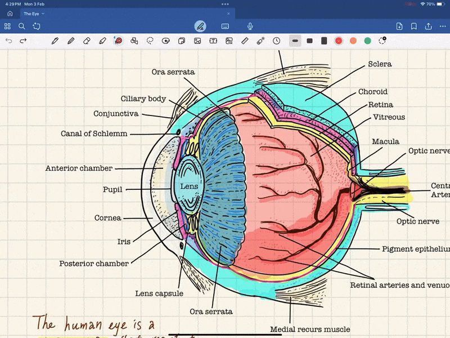450x338 pixels.
Task: Open the Shapes tool
Action: [134, 41]
